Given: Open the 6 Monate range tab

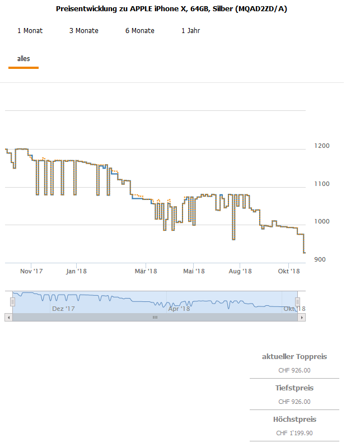Looking at the screenshot, I should (140, 31).
